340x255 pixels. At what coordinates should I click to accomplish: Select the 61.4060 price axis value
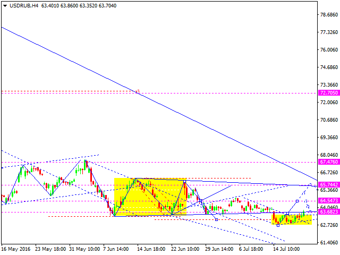(x=329, y=242)
